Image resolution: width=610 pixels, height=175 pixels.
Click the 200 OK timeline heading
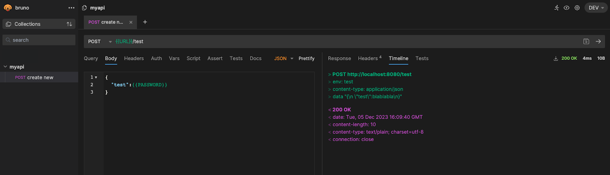(339, 109)
